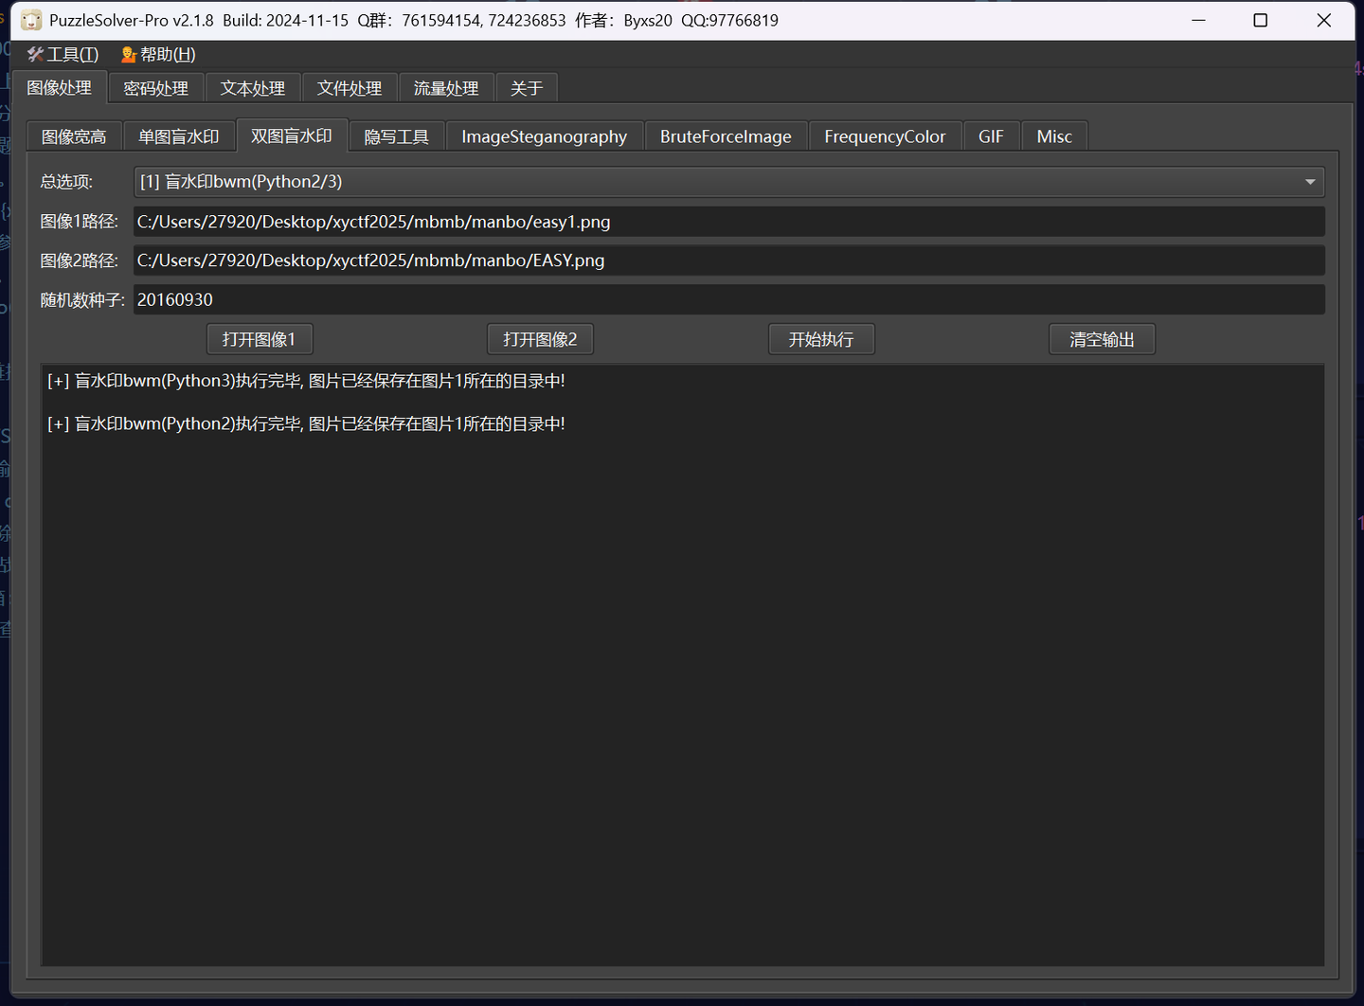1364x1006 pixels.
Task: Open the ImageSteganography tab
Action: point(545,136)
